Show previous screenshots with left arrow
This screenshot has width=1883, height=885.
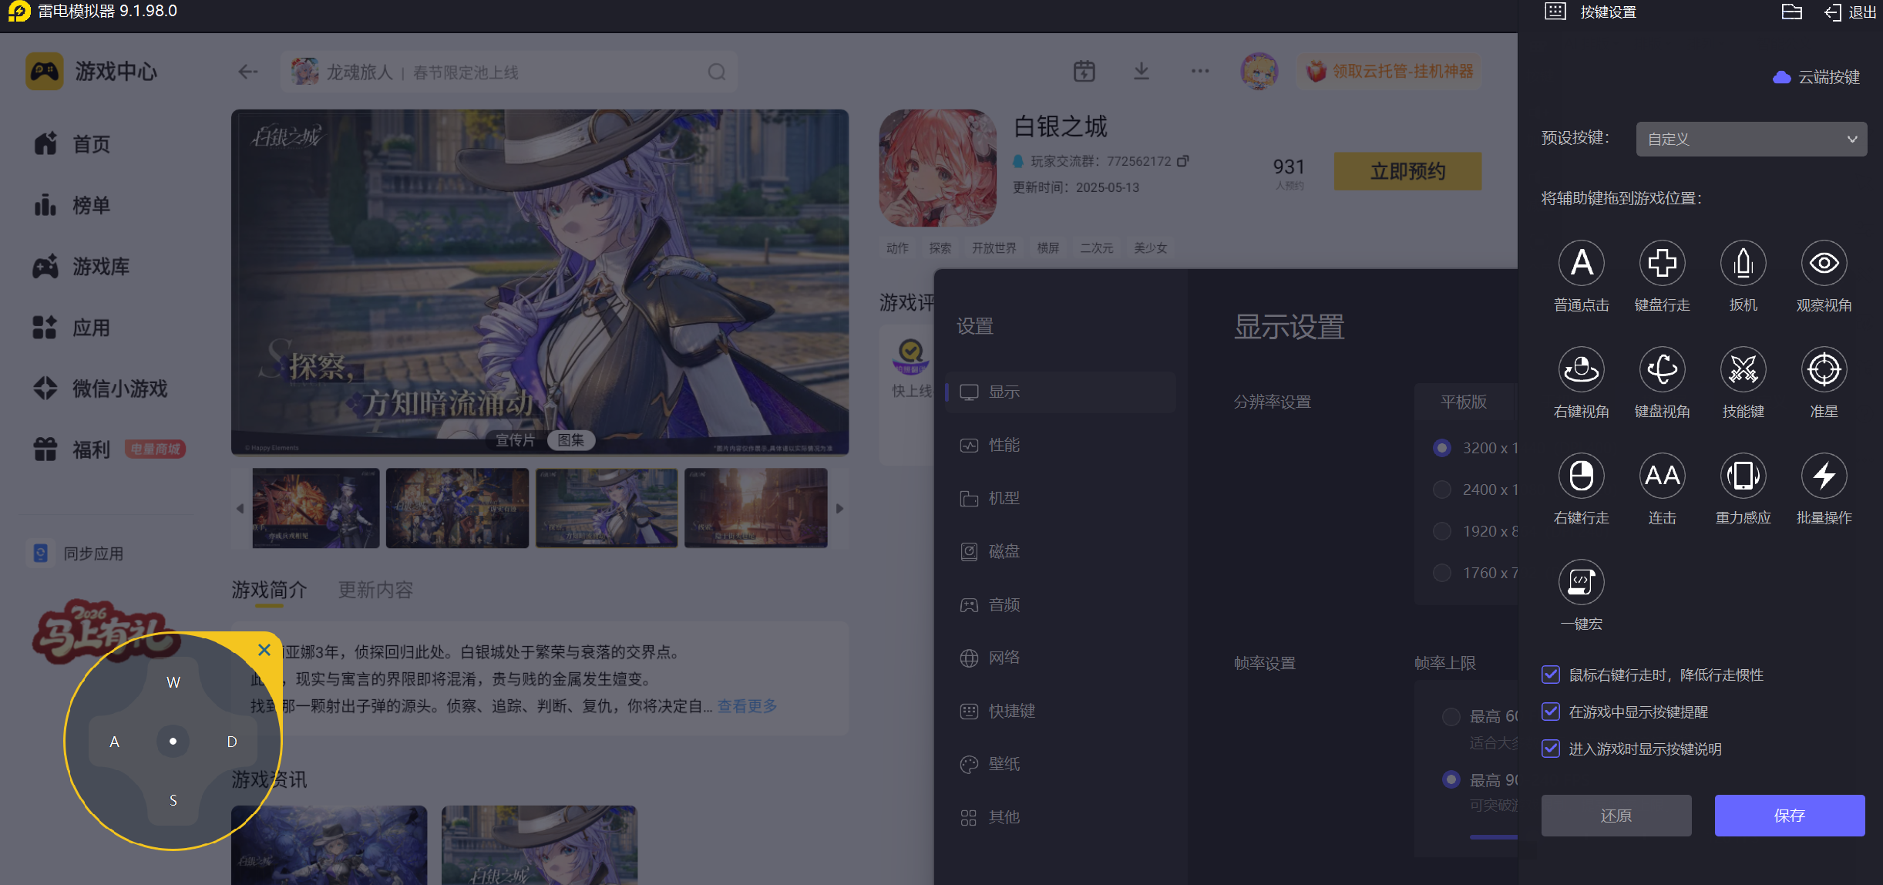coord(240,509)
